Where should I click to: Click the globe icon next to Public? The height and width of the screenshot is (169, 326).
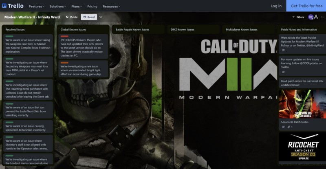click(67, 17)
